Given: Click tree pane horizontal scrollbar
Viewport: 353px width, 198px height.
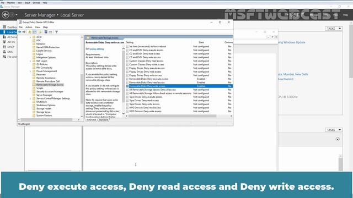Looking at the screenshot, I should (x=46, y=120).
